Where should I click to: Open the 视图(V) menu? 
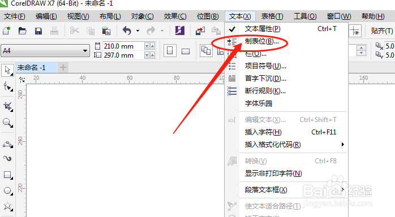(78, 16)
